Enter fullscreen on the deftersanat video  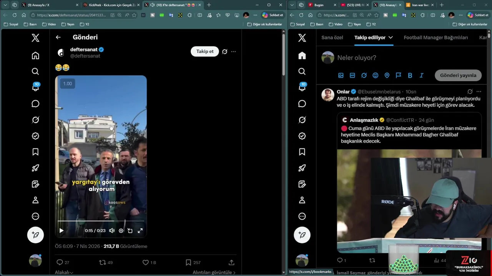140,230
